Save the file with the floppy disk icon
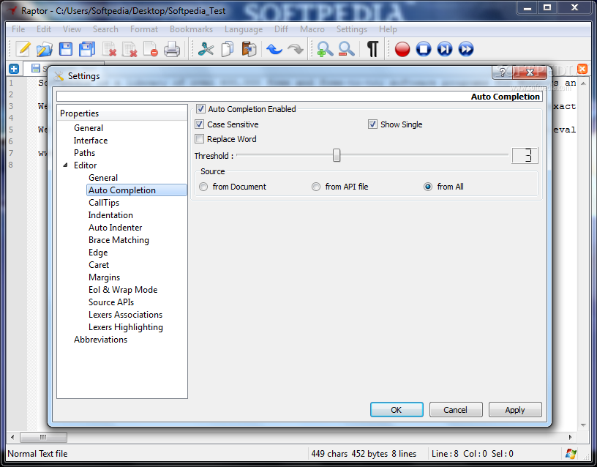 (66, 49)
